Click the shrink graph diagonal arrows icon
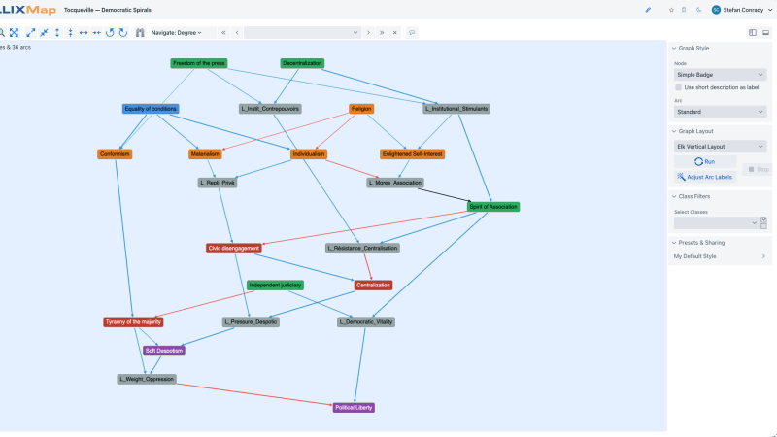 pos(44,33)
